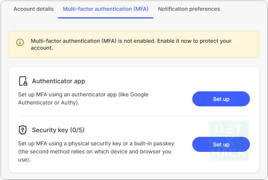Viewport: 268px width, 180px height.
Task: Click the authenticator app description text
Action: pos(83,98)
